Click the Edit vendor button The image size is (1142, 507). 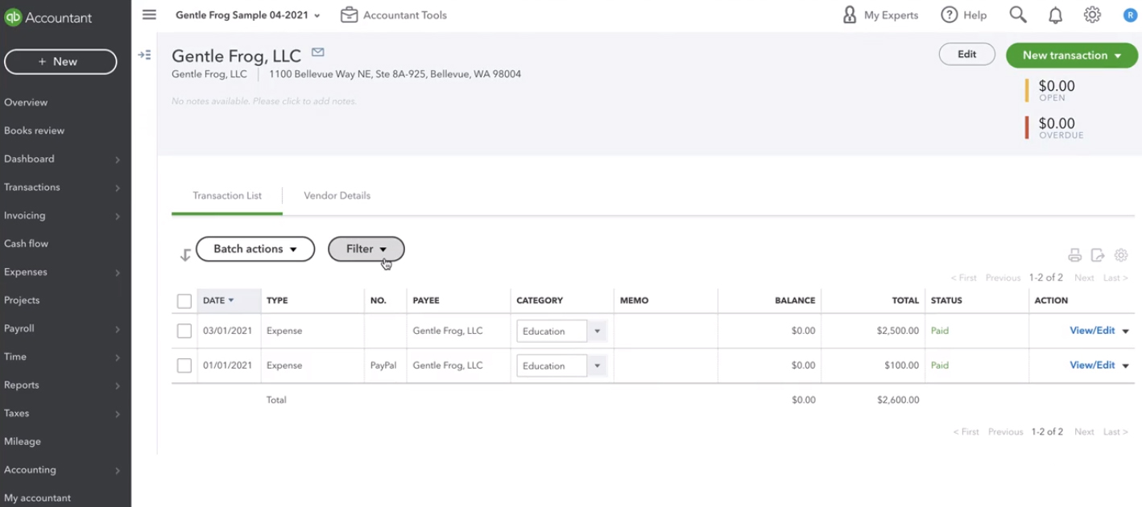pos(966,55)
